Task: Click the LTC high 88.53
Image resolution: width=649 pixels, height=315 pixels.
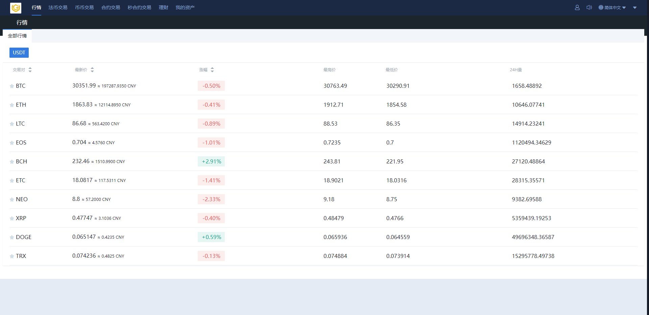Action: point(330,124)
